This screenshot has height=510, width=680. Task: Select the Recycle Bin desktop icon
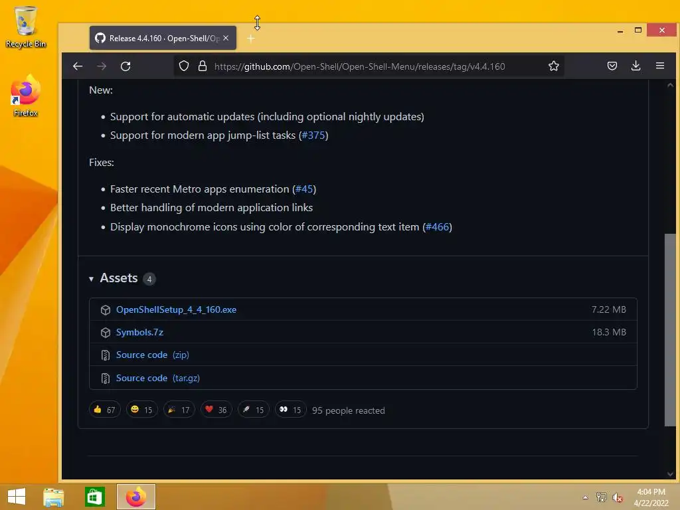(26, 27)
